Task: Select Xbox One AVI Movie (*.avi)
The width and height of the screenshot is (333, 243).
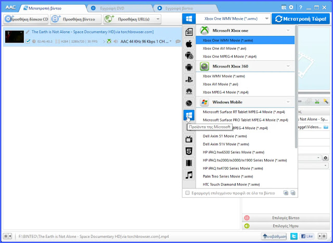Action: click(x=245, y=48)
